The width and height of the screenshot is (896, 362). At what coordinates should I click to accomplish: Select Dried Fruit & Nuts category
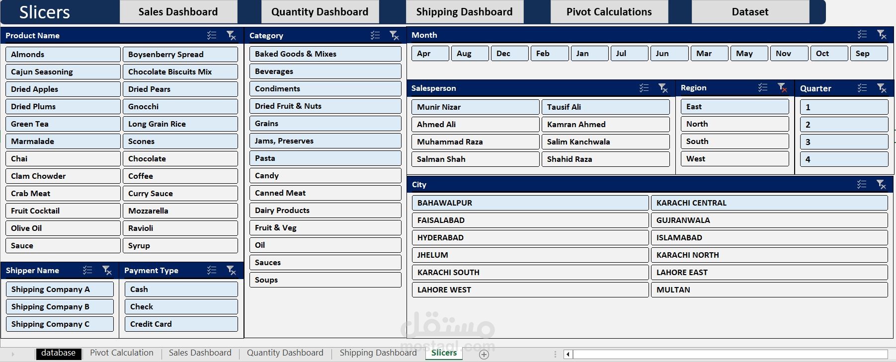click(x=326, y=106)
